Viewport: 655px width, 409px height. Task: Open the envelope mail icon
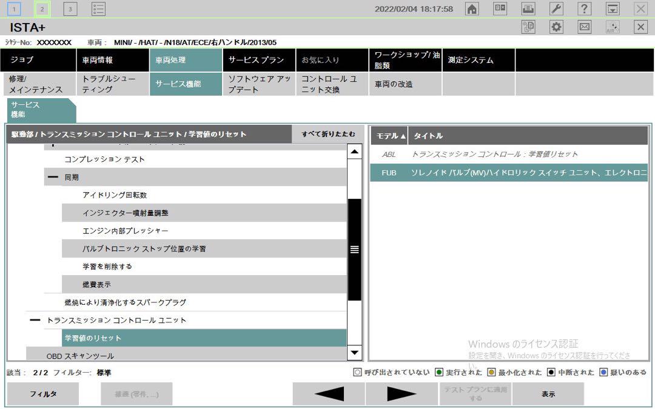click(585, 27)
